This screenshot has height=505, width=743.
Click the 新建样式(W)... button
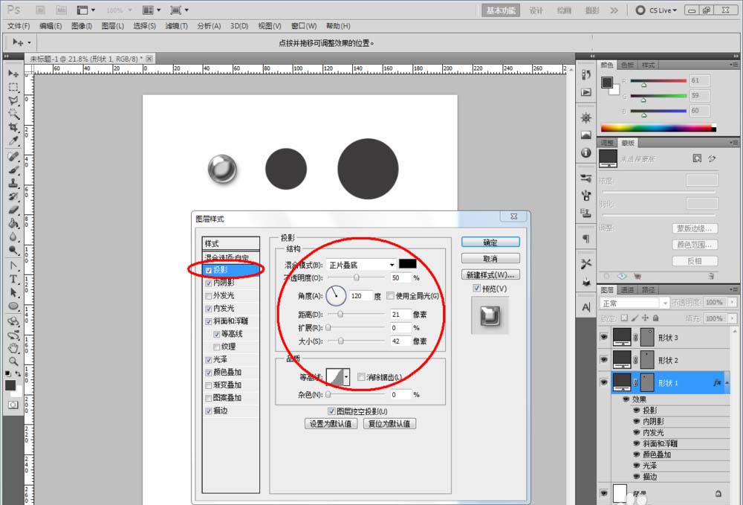(490, 274)
